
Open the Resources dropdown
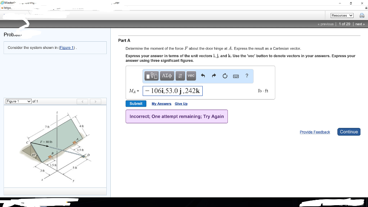(x=341, y=15)
